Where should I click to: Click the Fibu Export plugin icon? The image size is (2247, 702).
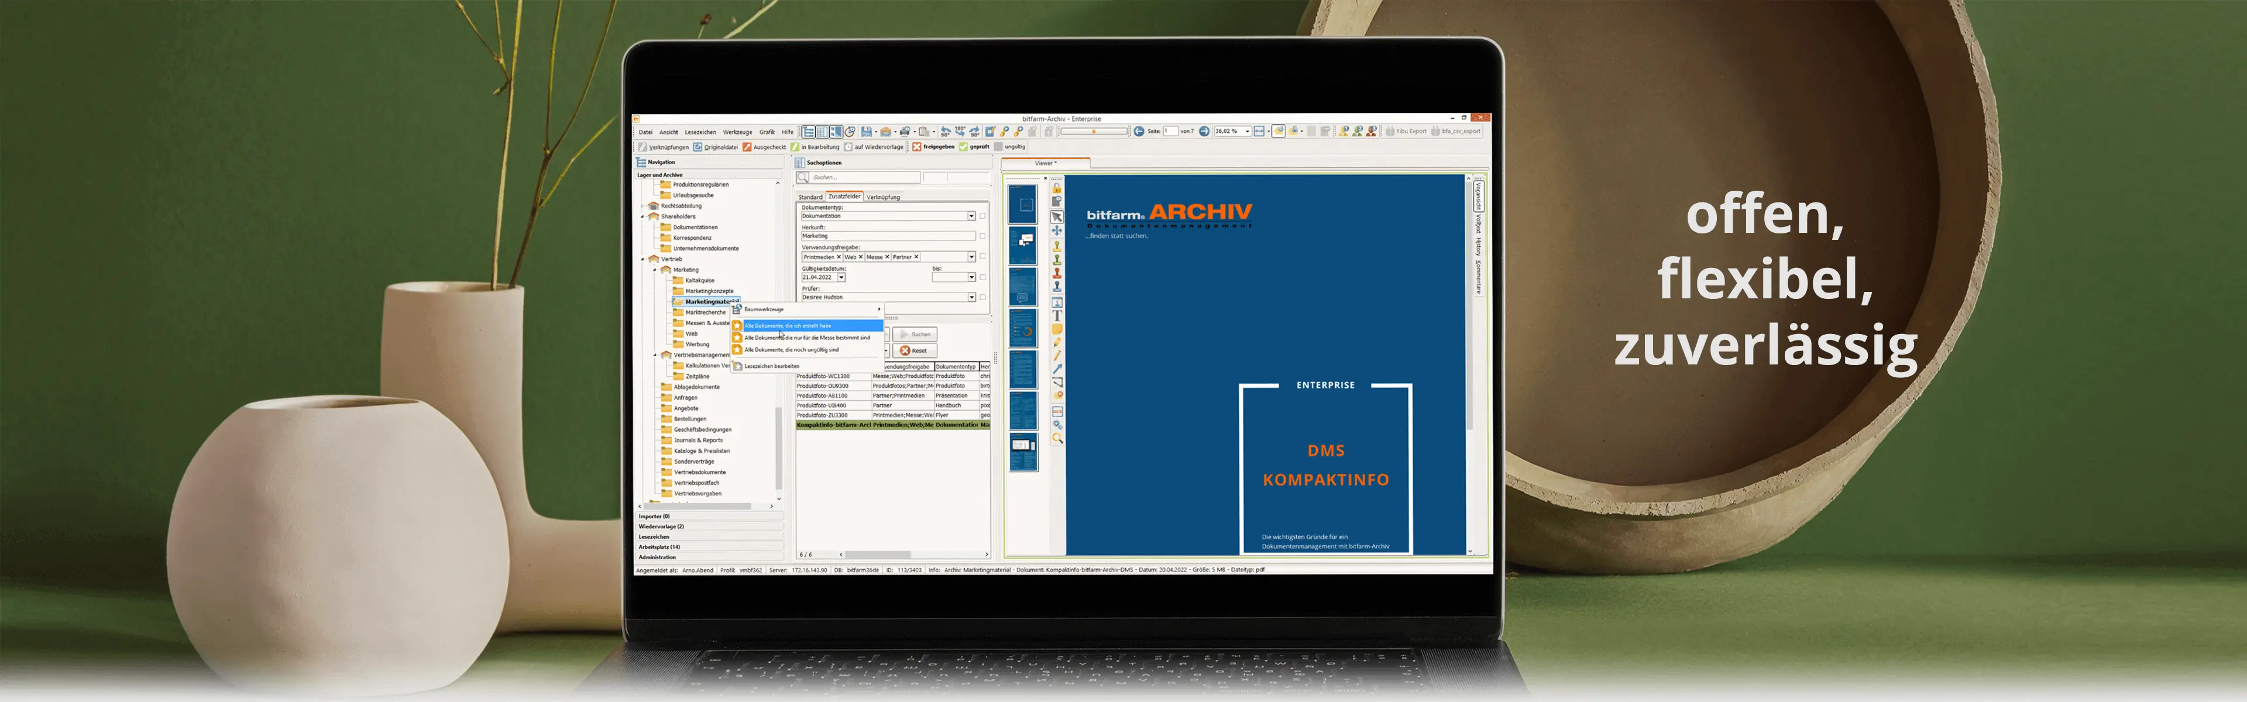1390,132
